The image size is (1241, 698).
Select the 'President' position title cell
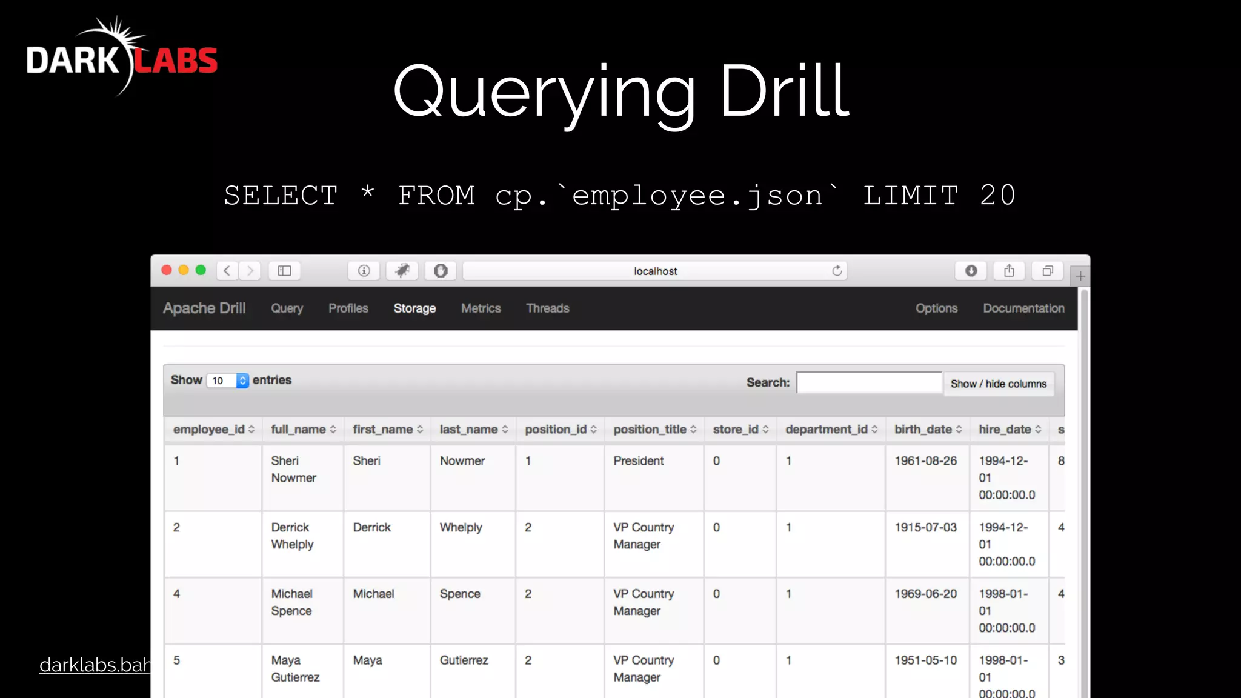tap(654, 477)
